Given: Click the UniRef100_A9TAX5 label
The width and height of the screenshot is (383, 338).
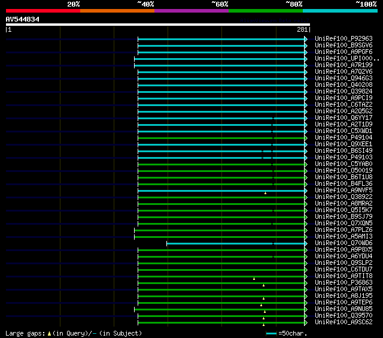Looking at the screenshot, I should pos(344,289).
